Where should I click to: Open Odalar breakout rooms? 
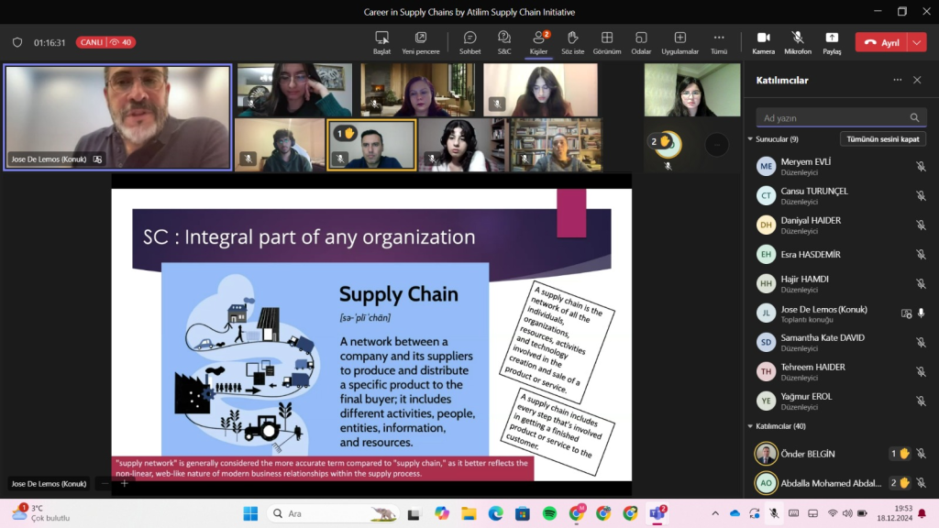pyautogui.click(x=641, y=42)
